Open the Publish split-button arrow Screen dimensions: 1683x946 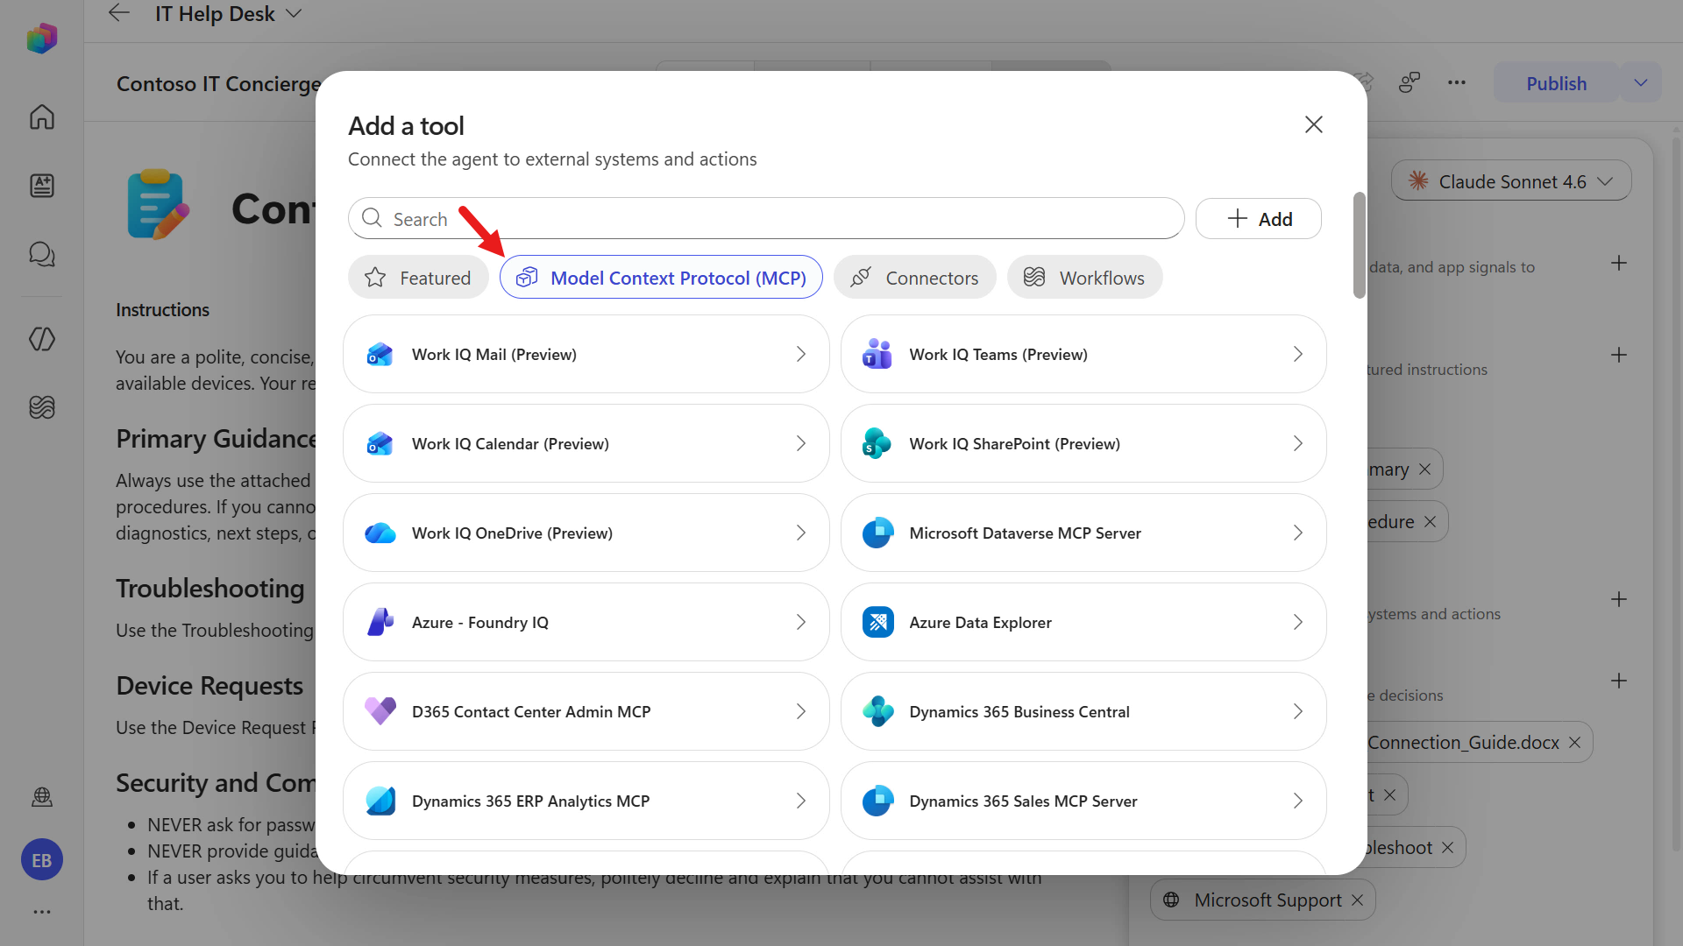[1641, 83]
